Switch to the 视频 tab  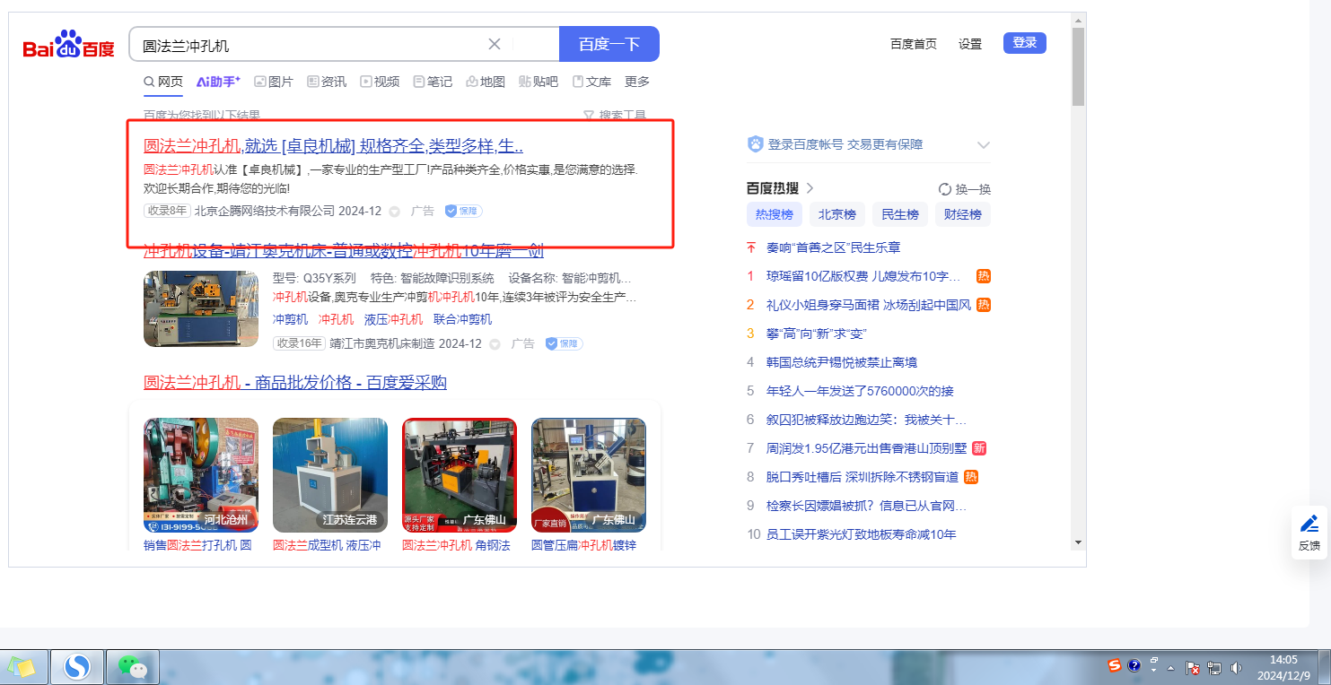coord(380,82)
